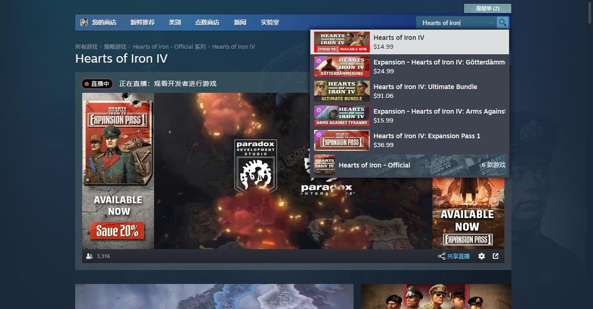Click the Paradox Development Studio logo in the stream
The height and width of the screenshot is (309, 593).
coord(256,166)
